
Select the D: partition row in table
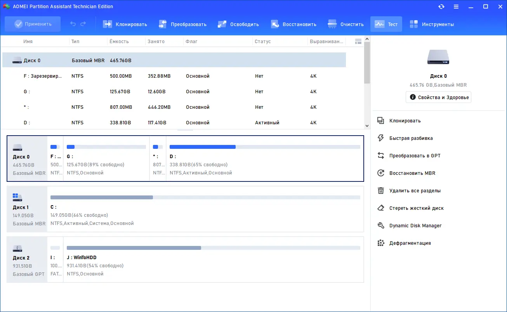click(x=174, y=122)
